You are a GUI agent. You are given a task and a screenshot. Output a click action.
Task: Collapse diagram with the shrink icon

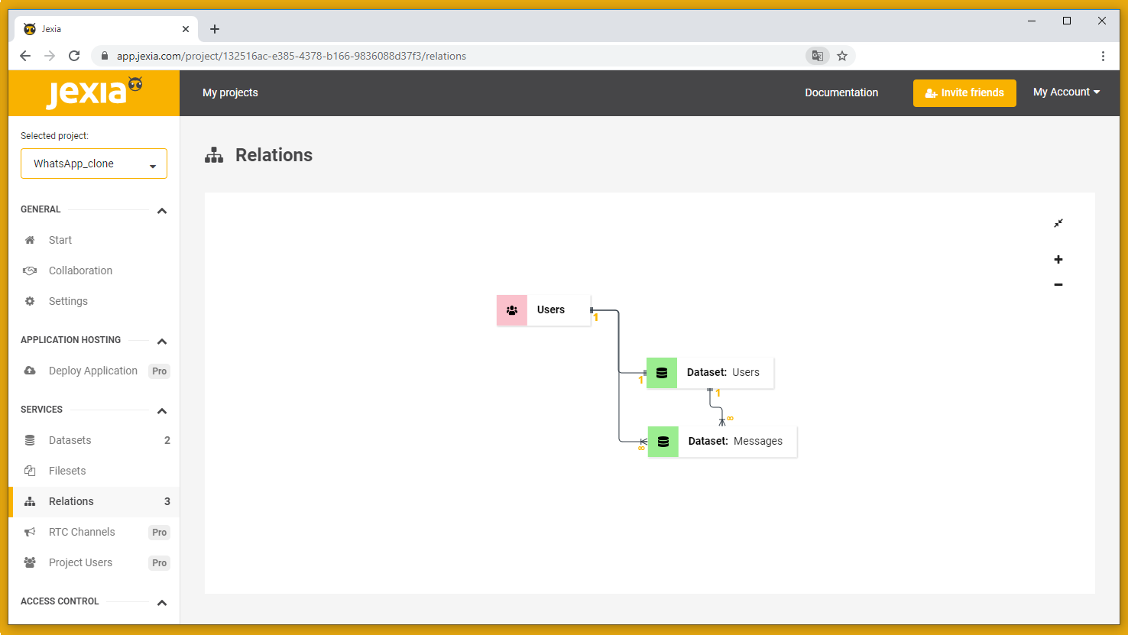(1058, 223)
